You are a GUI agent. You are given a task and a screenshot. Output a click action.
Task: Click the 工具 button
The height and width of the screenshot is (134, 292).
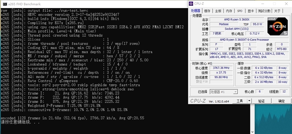coord(240,101)
